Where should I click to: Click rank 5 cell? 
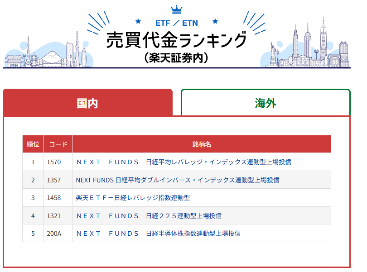(33, 234)
